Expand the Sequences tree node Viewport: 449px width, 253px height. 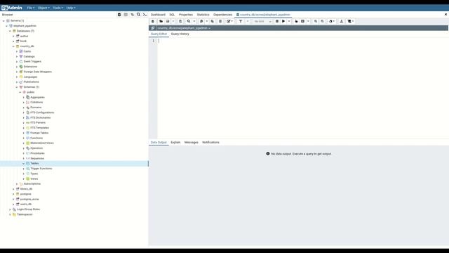point(24,158)
